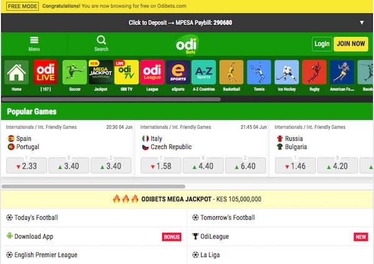Click the JOIN NOW button
374x264 pixels.
click(x=351, y=44)
